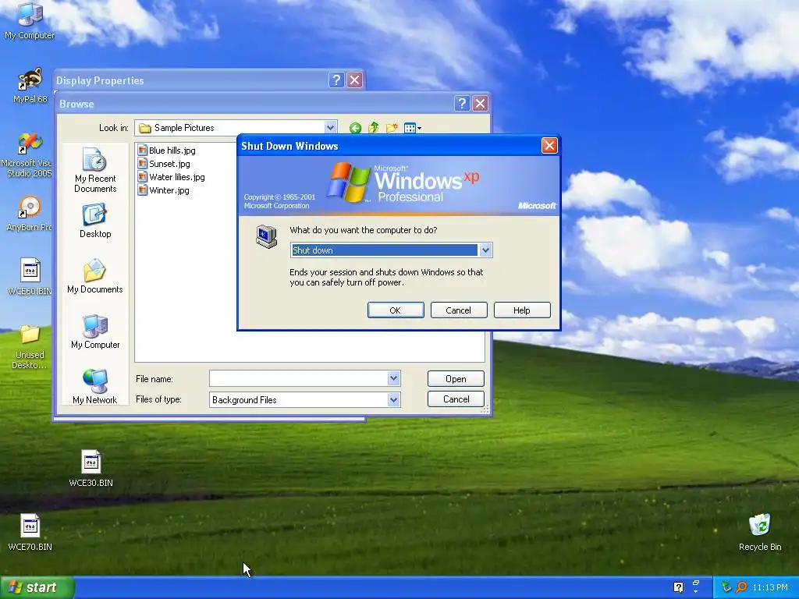799x599 pixels.
Task: Select the Recycle Bin icon
Action: click(760, 533)
